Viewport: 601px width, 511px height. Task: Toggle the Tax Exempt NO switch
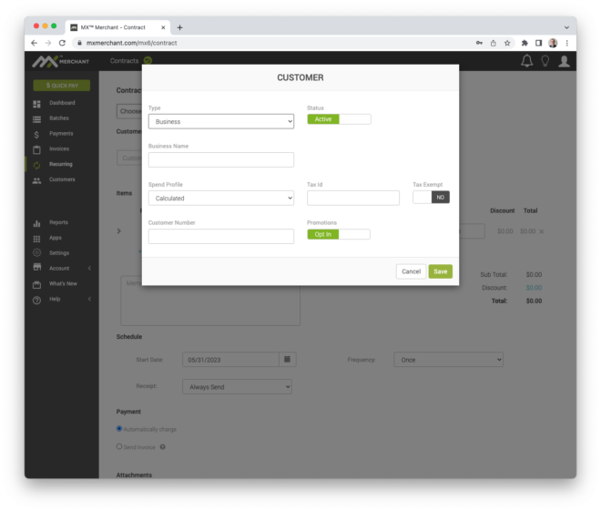point(432,198)
